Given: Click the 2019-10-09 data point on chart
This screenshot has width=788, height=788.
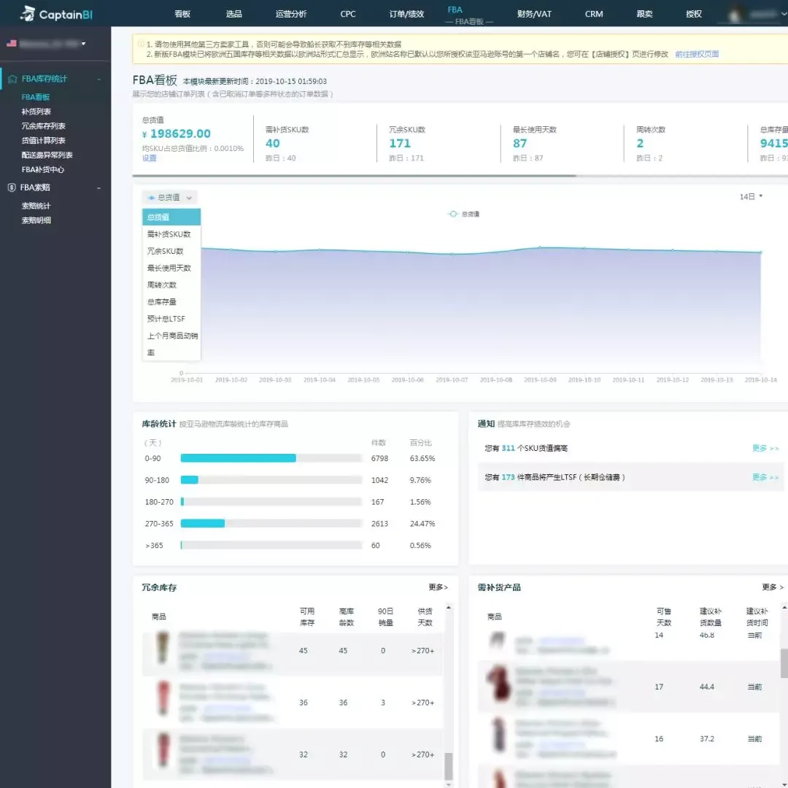Looking at the screenshot, I should [x=540, y=247].
